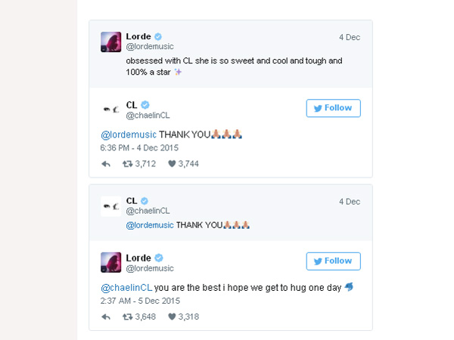Click the 4 Dec date on CL's quoted tweet
454x340 pixels.
[x=350, y=202]
